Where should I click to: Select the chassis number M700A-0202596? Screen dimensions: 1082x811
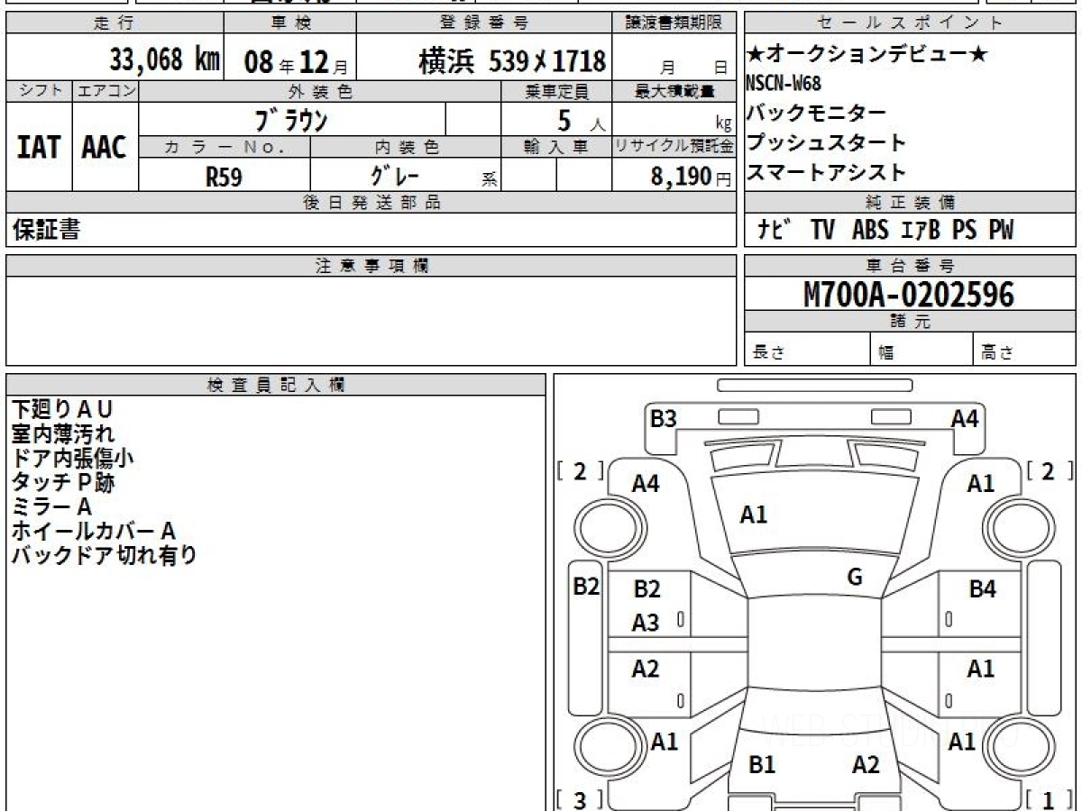pyautogui.click(x=908, y=295)
